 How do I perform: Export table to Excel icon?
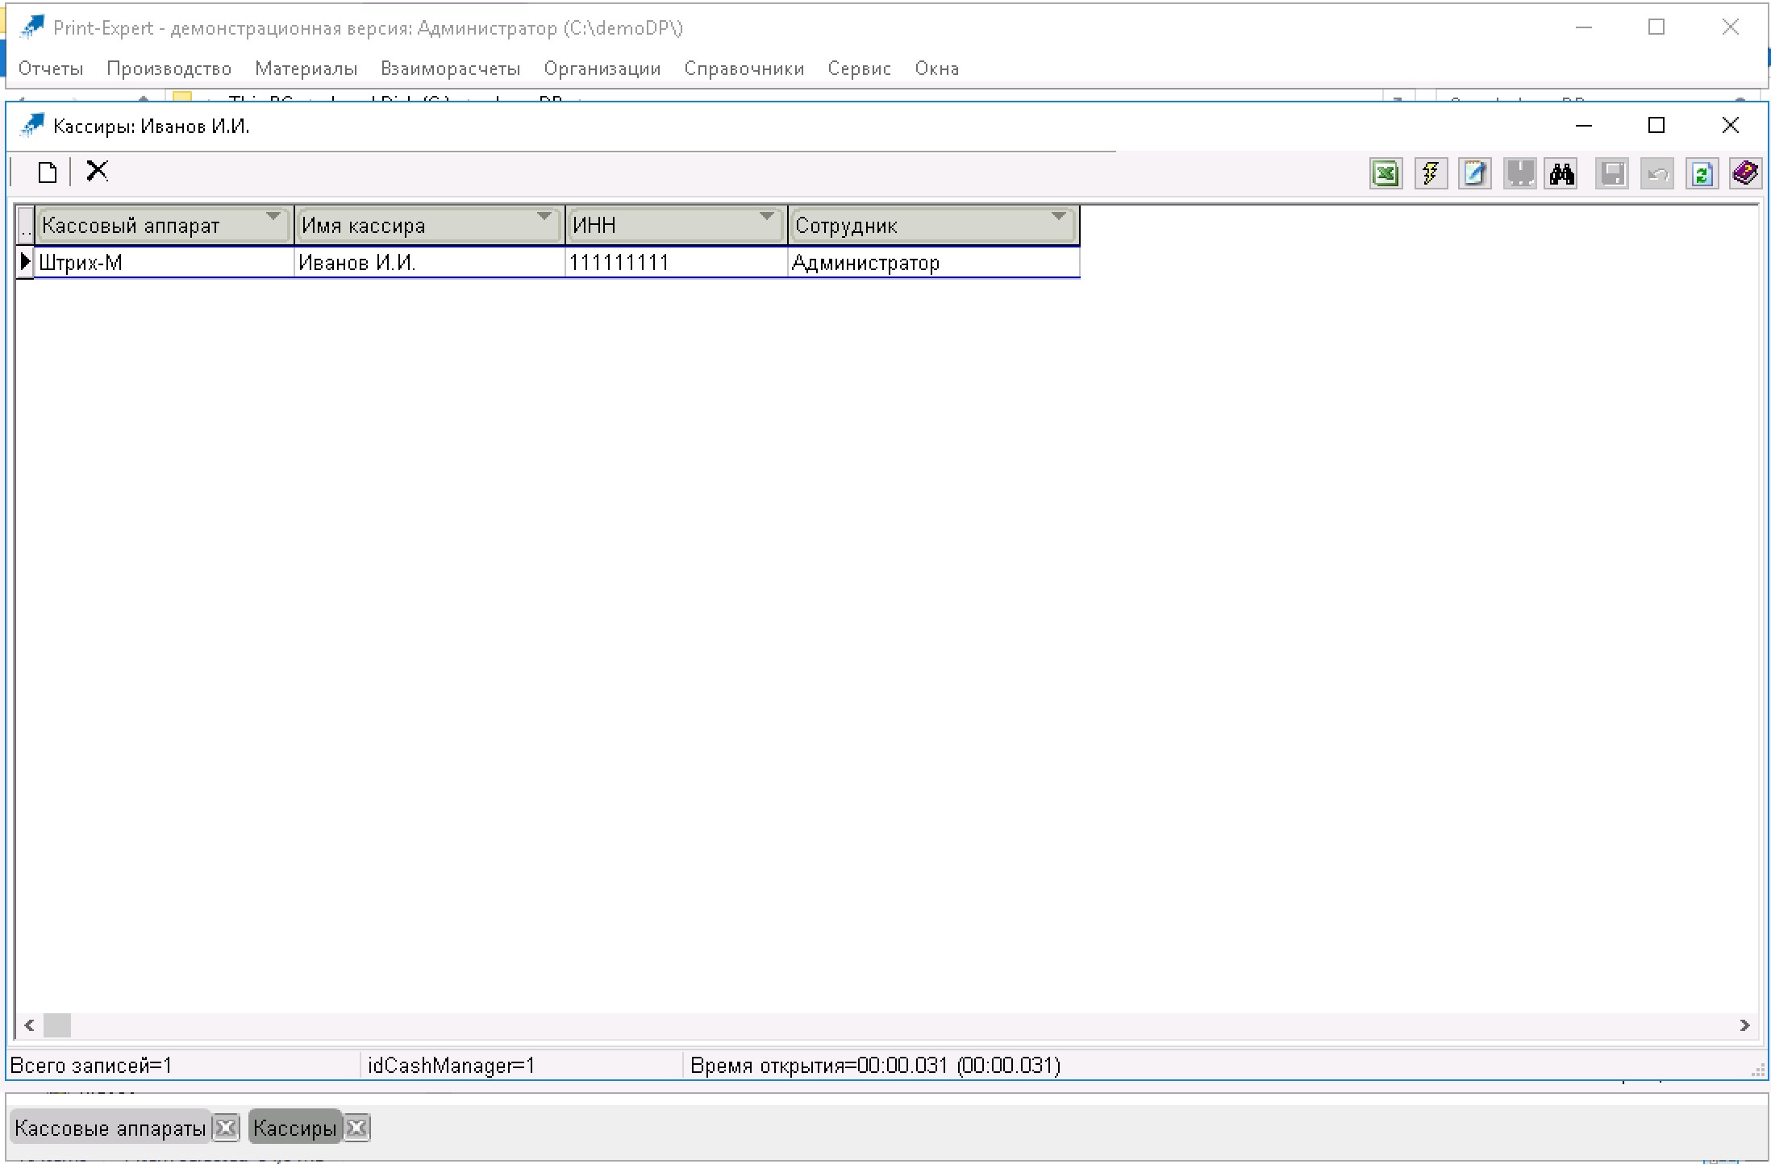click(1386, 174)
